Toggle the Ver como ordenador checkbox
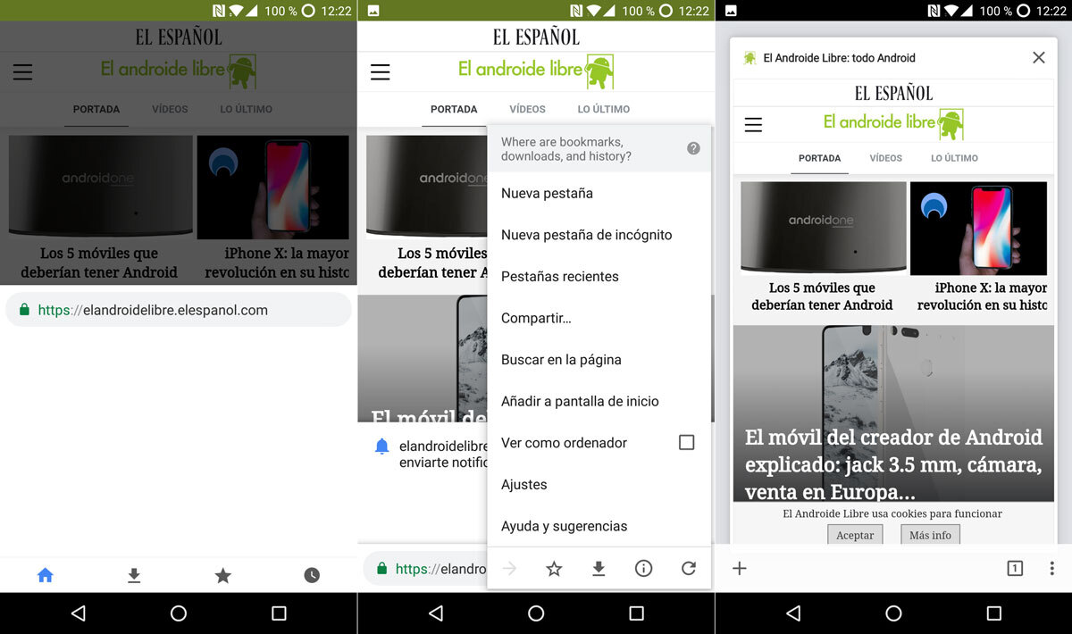 [x=686, y=442]
